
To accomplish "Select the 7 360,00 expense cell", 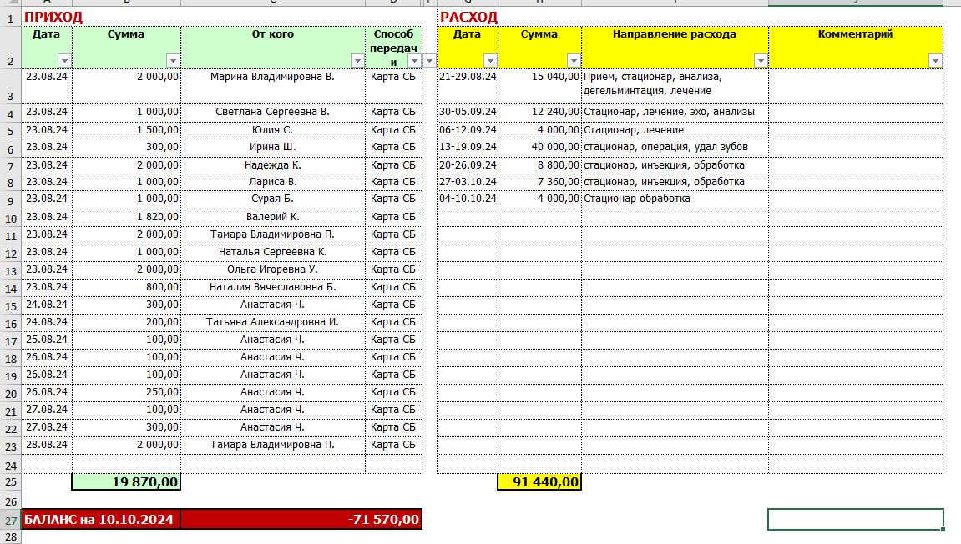I will (x=539, y=182).
